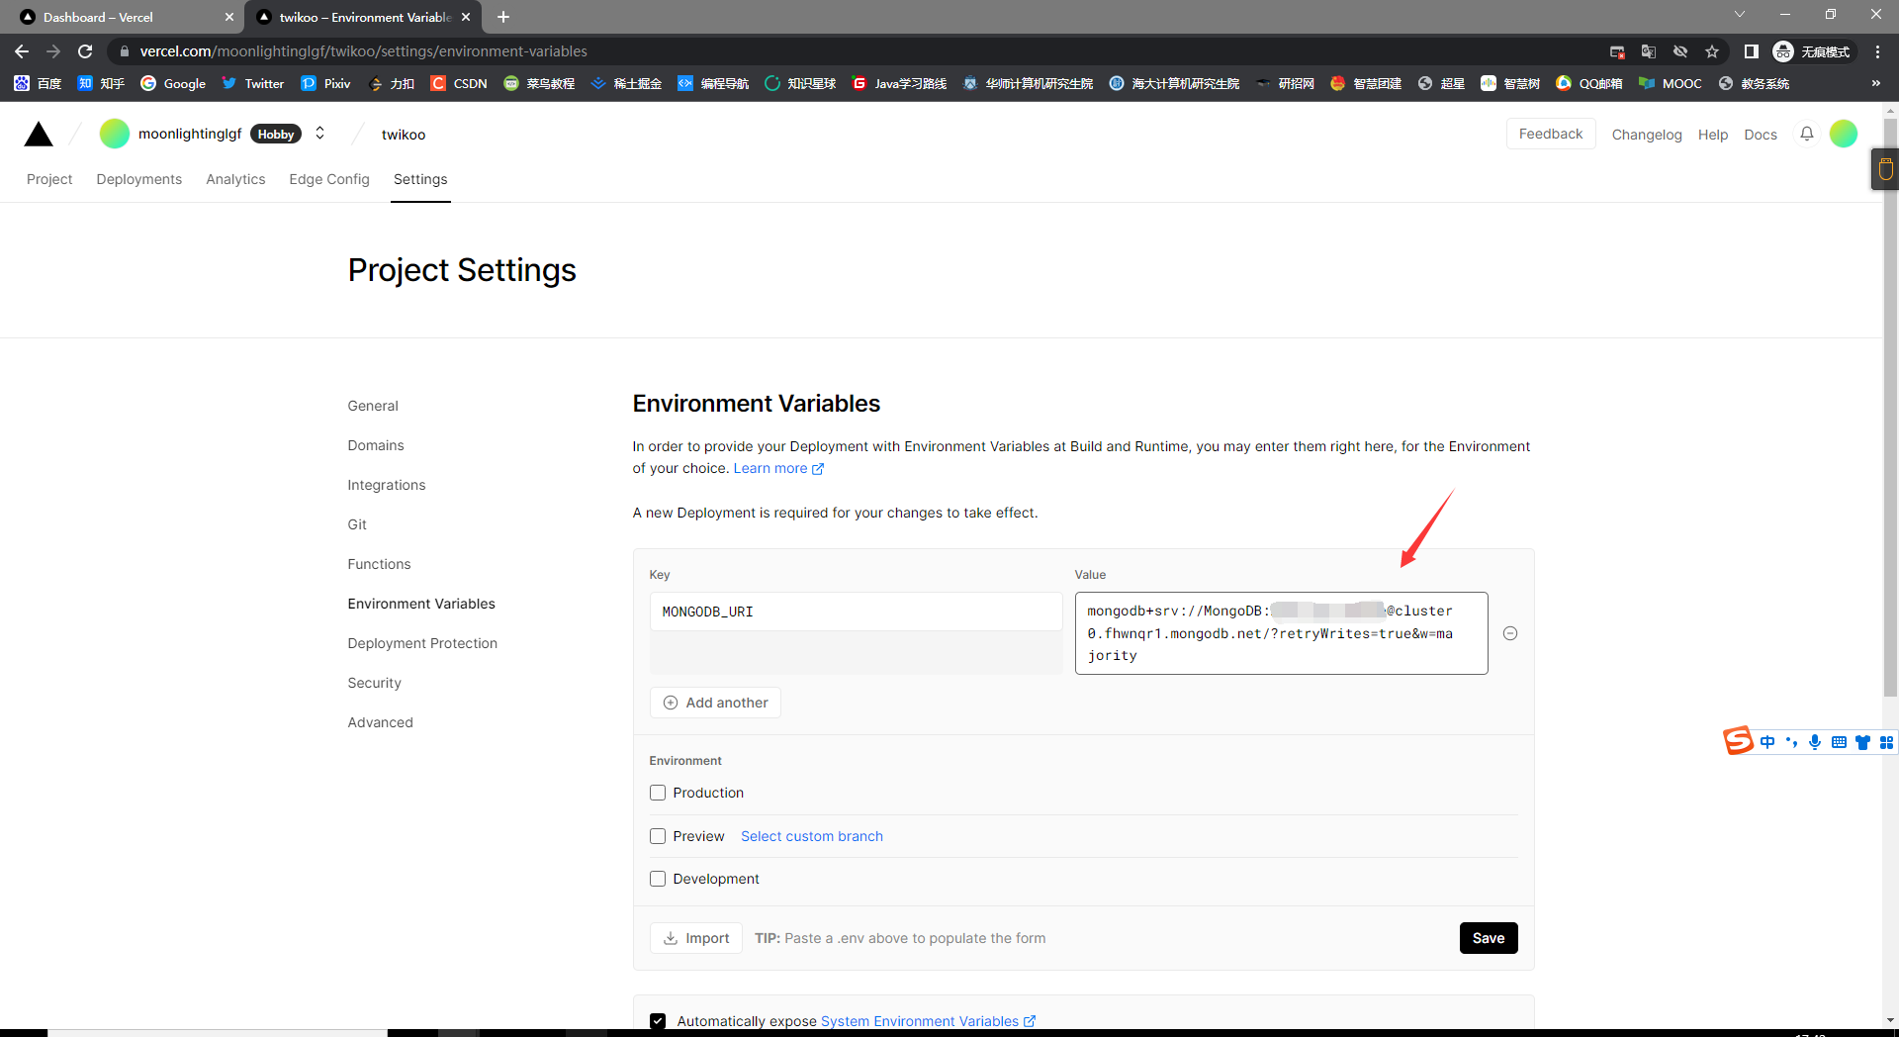Expand the moonlightinglgf team switcher
This screenshot has width=1899, height=1037.
coord(319,134)
